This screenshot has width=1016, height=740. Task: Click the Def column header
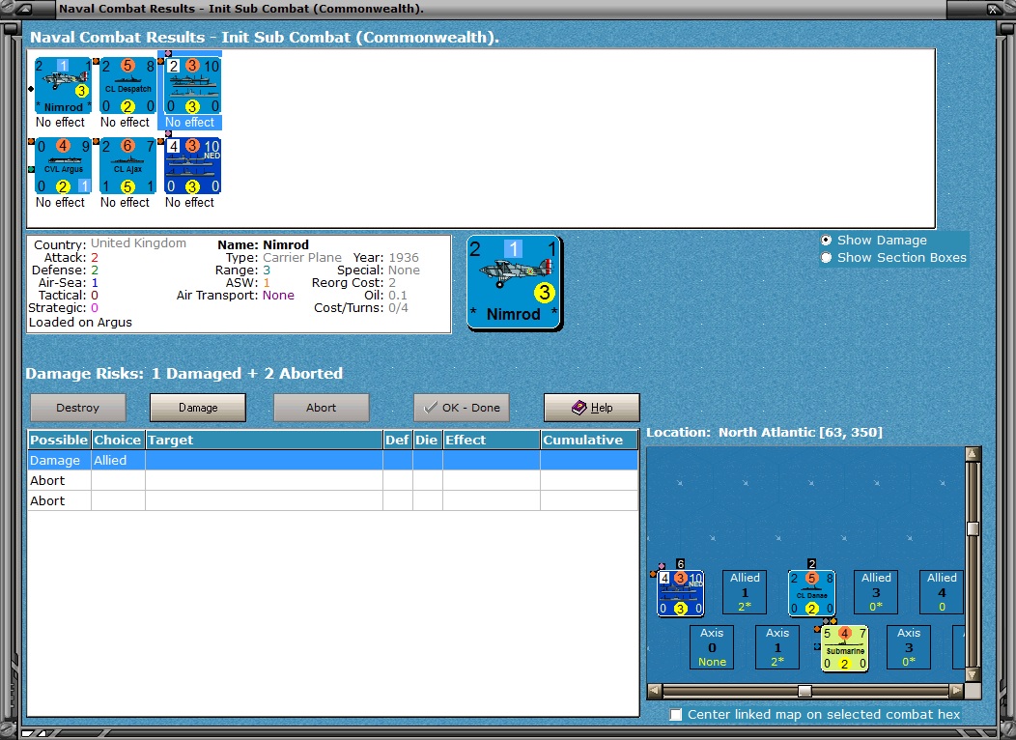397,440
